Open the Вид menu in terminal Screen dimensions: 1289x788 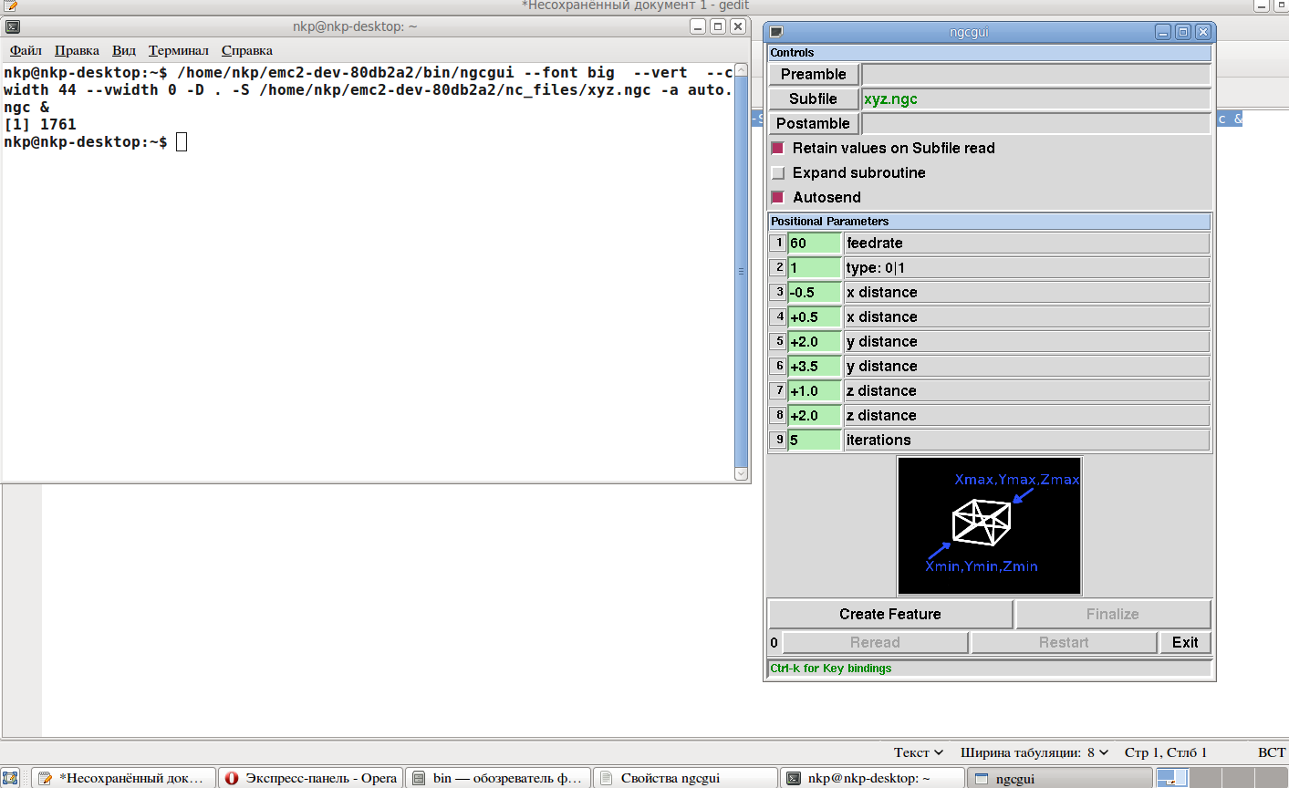(x=124, y=50)
